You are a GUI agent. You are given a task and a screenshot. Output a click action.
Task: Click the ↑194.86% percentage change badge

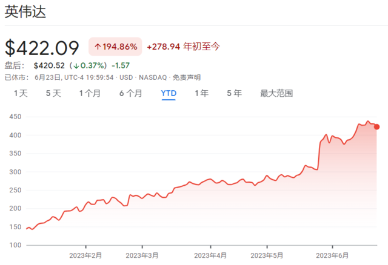pyautogui.click(x=115, y=47)
